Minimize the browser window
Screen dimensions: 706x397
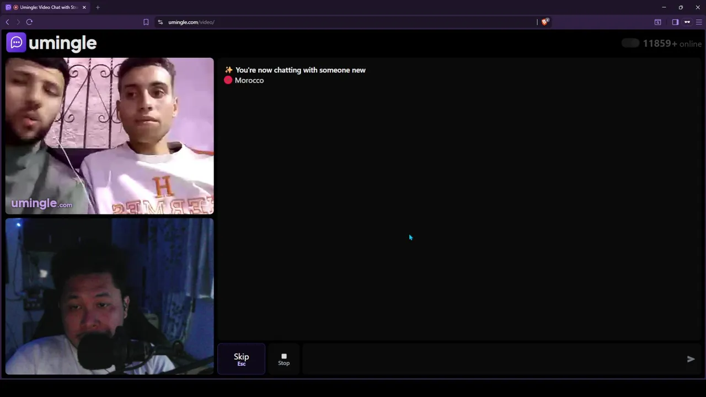(664, 7)
